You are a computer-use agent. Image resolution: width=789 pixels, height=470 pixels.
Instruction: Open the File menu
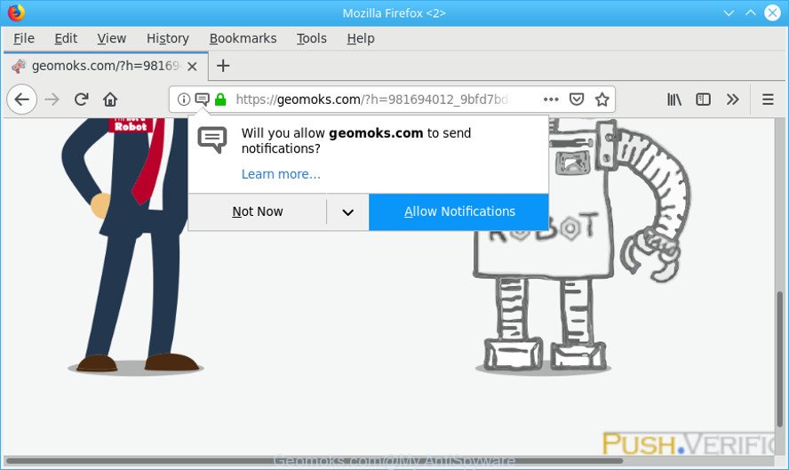pos(24,39)
